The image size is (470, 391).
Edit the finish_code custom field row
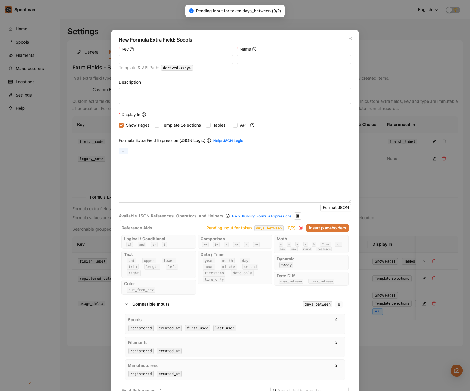[x=434, y=141]
